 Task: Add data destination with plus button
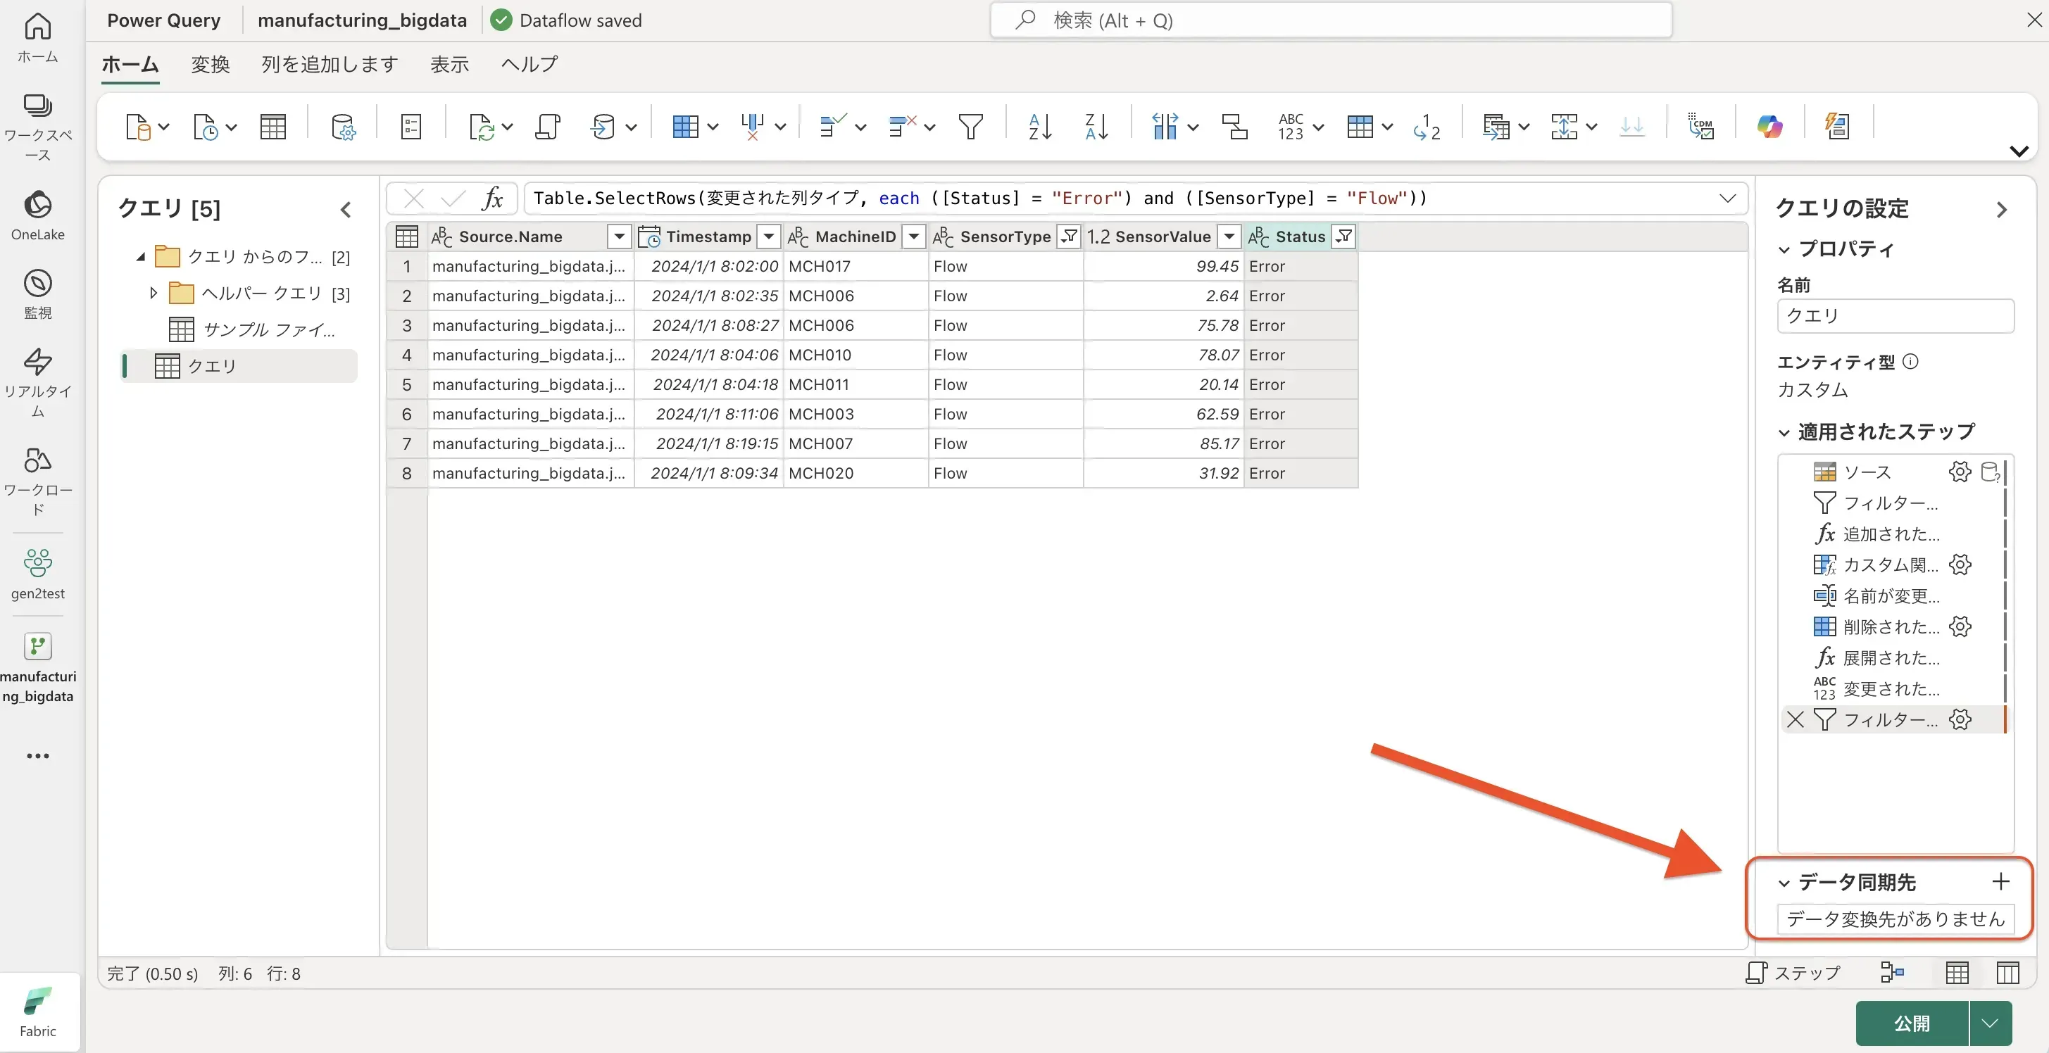point(2000,881)
